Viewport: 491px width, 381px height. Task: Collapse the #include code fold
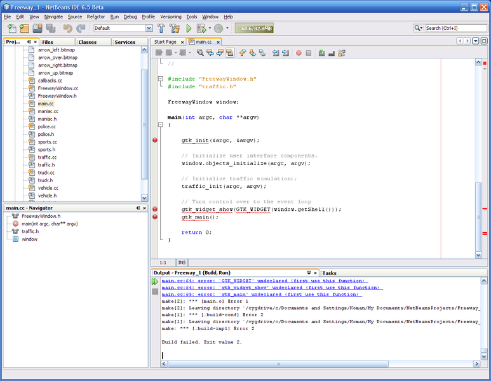pos(160,79)
